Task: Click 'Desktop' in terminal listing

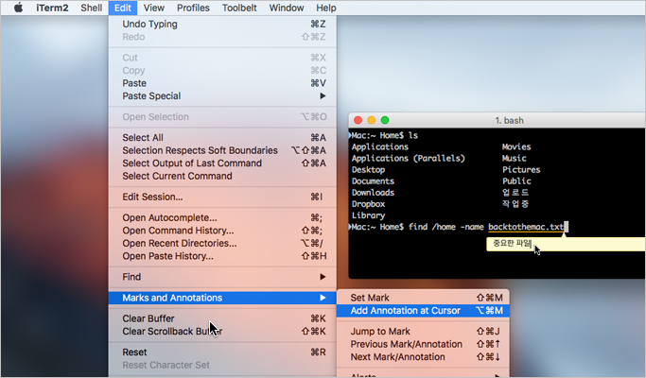Action: point(368,170)
